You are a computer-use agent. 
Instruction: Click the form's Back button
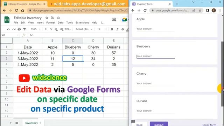(139, 124)
